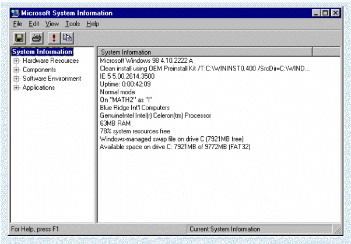
Task: Click the Blue Ridge Int'l Computers line
Action: click(x=135, y=108)
